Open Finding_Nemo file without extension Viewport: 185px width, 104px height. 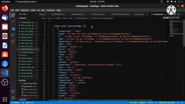click(27, 37)
